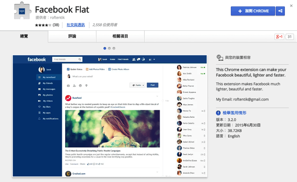Image resolution: width=297 pixels, height=182 pixels.
Task: Click the Facebook Flat title heading
Action: tap(62, 9)
